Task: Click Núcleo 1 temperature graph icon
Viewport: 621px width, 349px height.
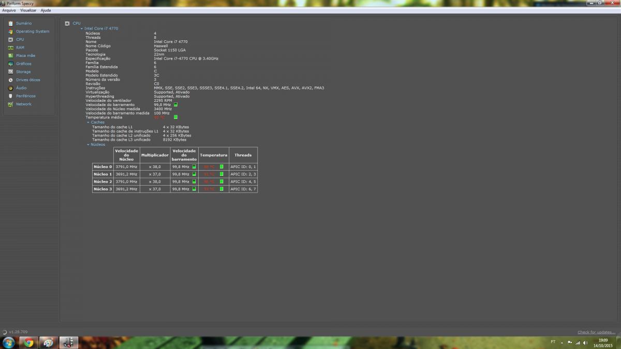Action: 221,174
